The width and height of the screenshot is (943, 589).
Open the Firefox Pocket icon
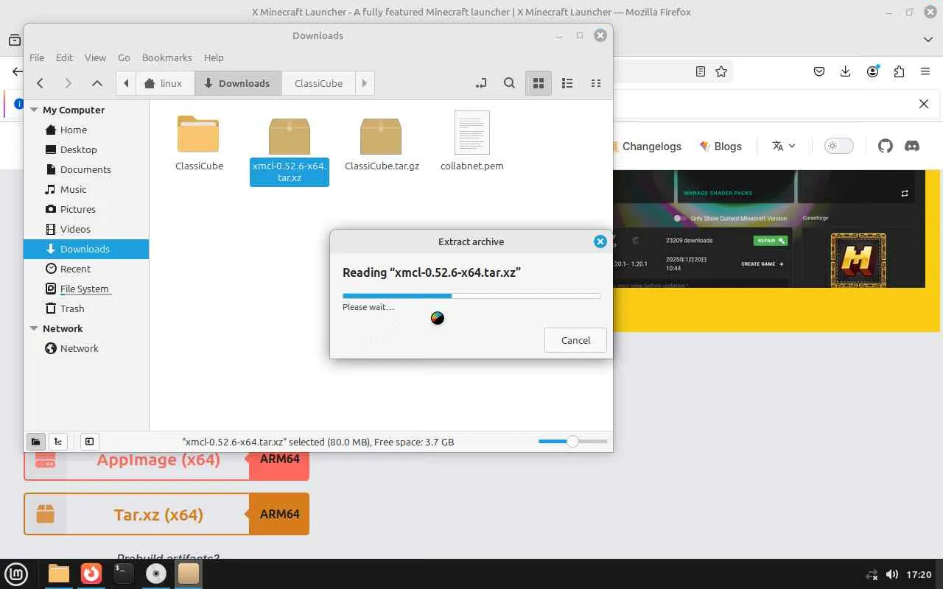point(818,71)
